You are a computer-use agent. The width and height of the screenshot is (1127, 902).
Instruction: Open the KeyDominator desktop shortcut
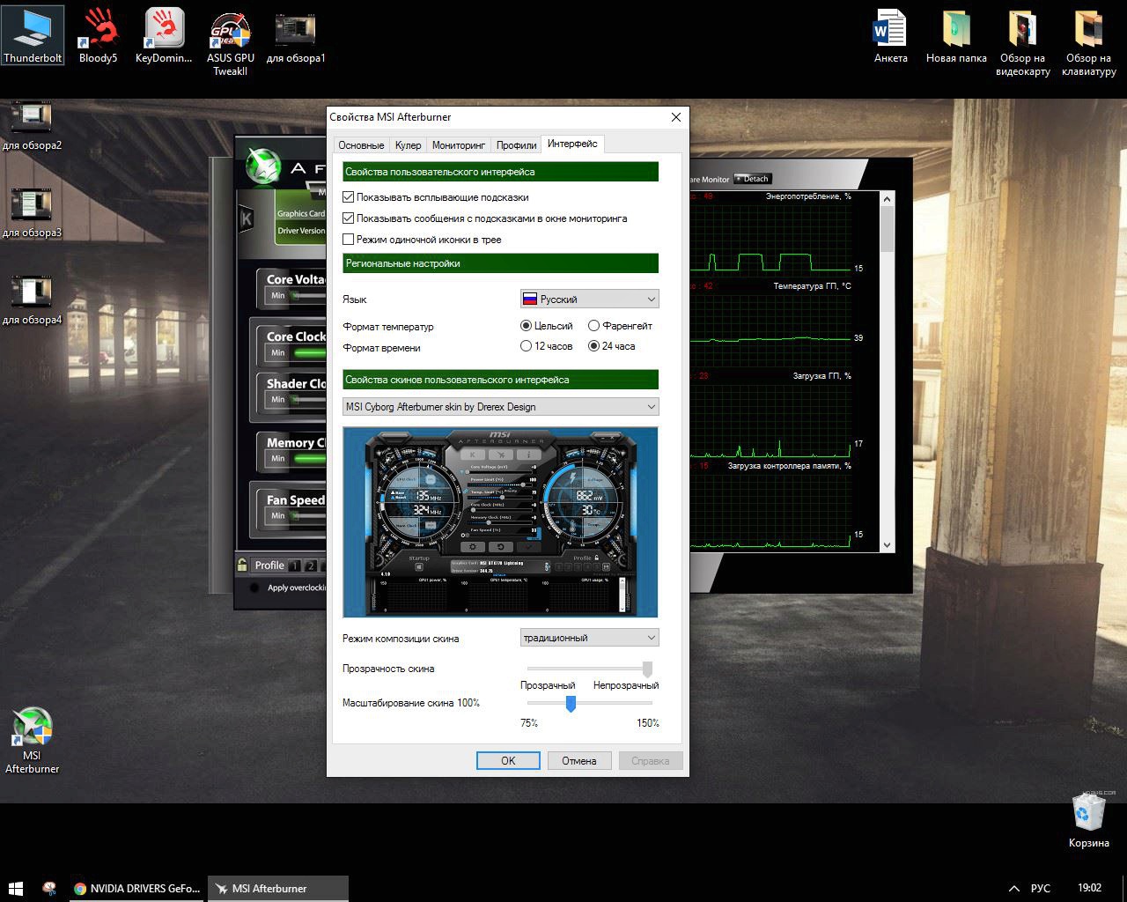pyautogui.click(x=164, y=35)
